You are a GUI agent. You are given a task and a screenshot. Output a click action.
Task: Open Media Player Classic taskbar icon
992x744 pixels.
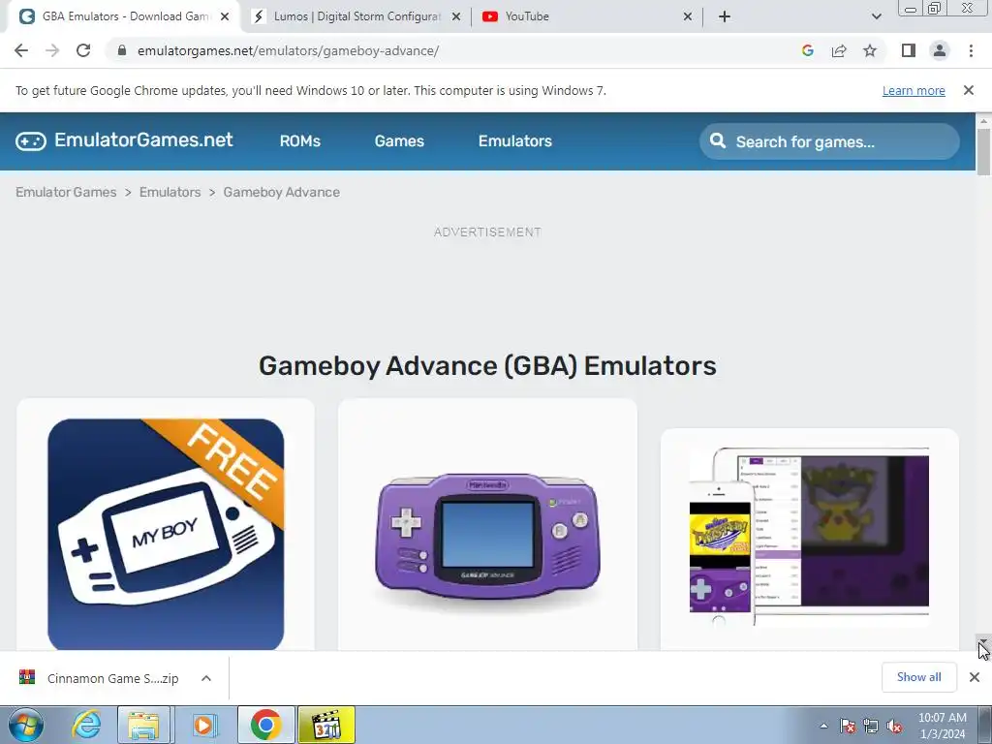(x=326, y=725)
